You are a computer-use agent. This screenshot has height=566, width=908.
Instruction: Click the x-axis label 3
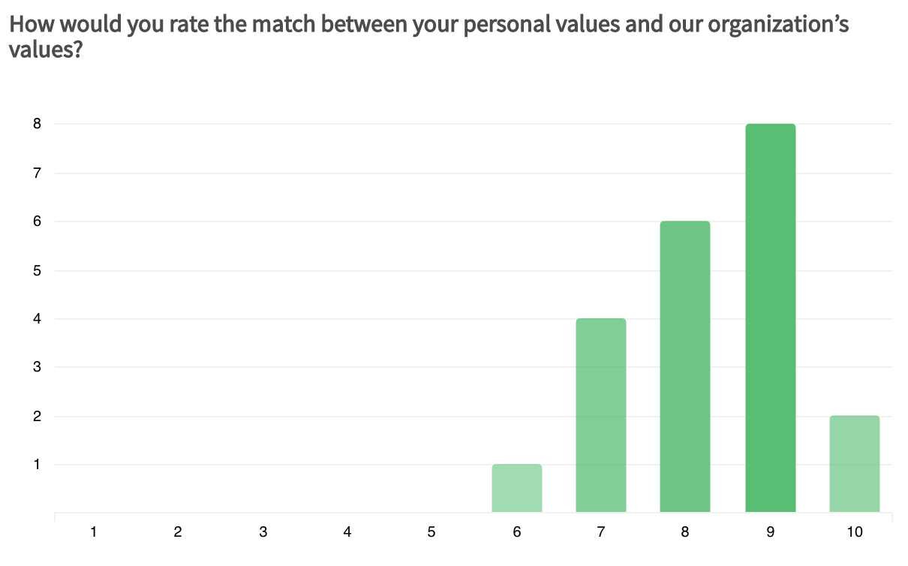click(x=263, y=532)
